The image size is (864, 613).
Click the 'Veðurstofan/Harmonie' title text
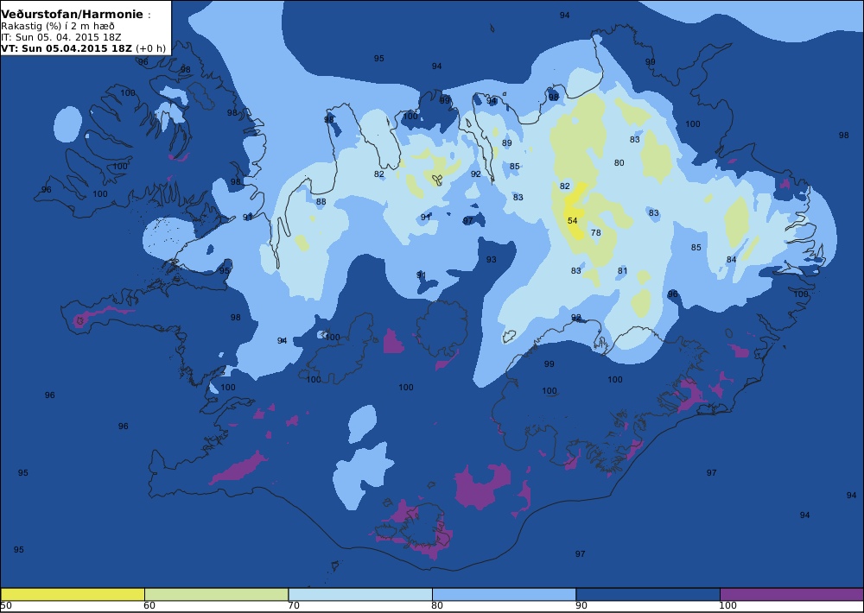click(x=73, y=15)
